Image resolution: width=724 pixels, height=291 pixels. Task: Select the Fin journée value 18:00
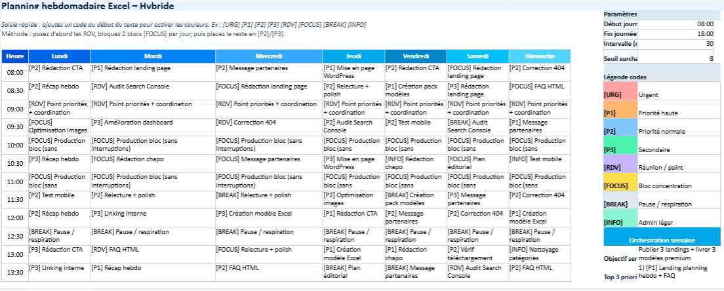(680, 34)
